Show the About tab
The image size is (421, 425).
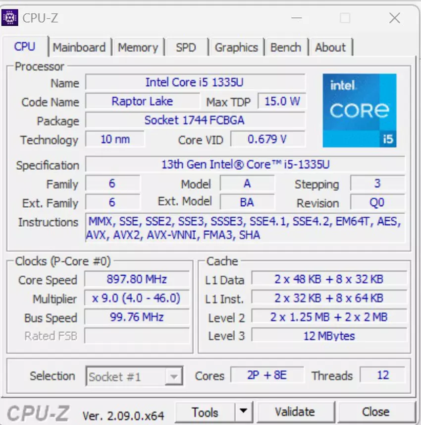(x=330, y=48)
